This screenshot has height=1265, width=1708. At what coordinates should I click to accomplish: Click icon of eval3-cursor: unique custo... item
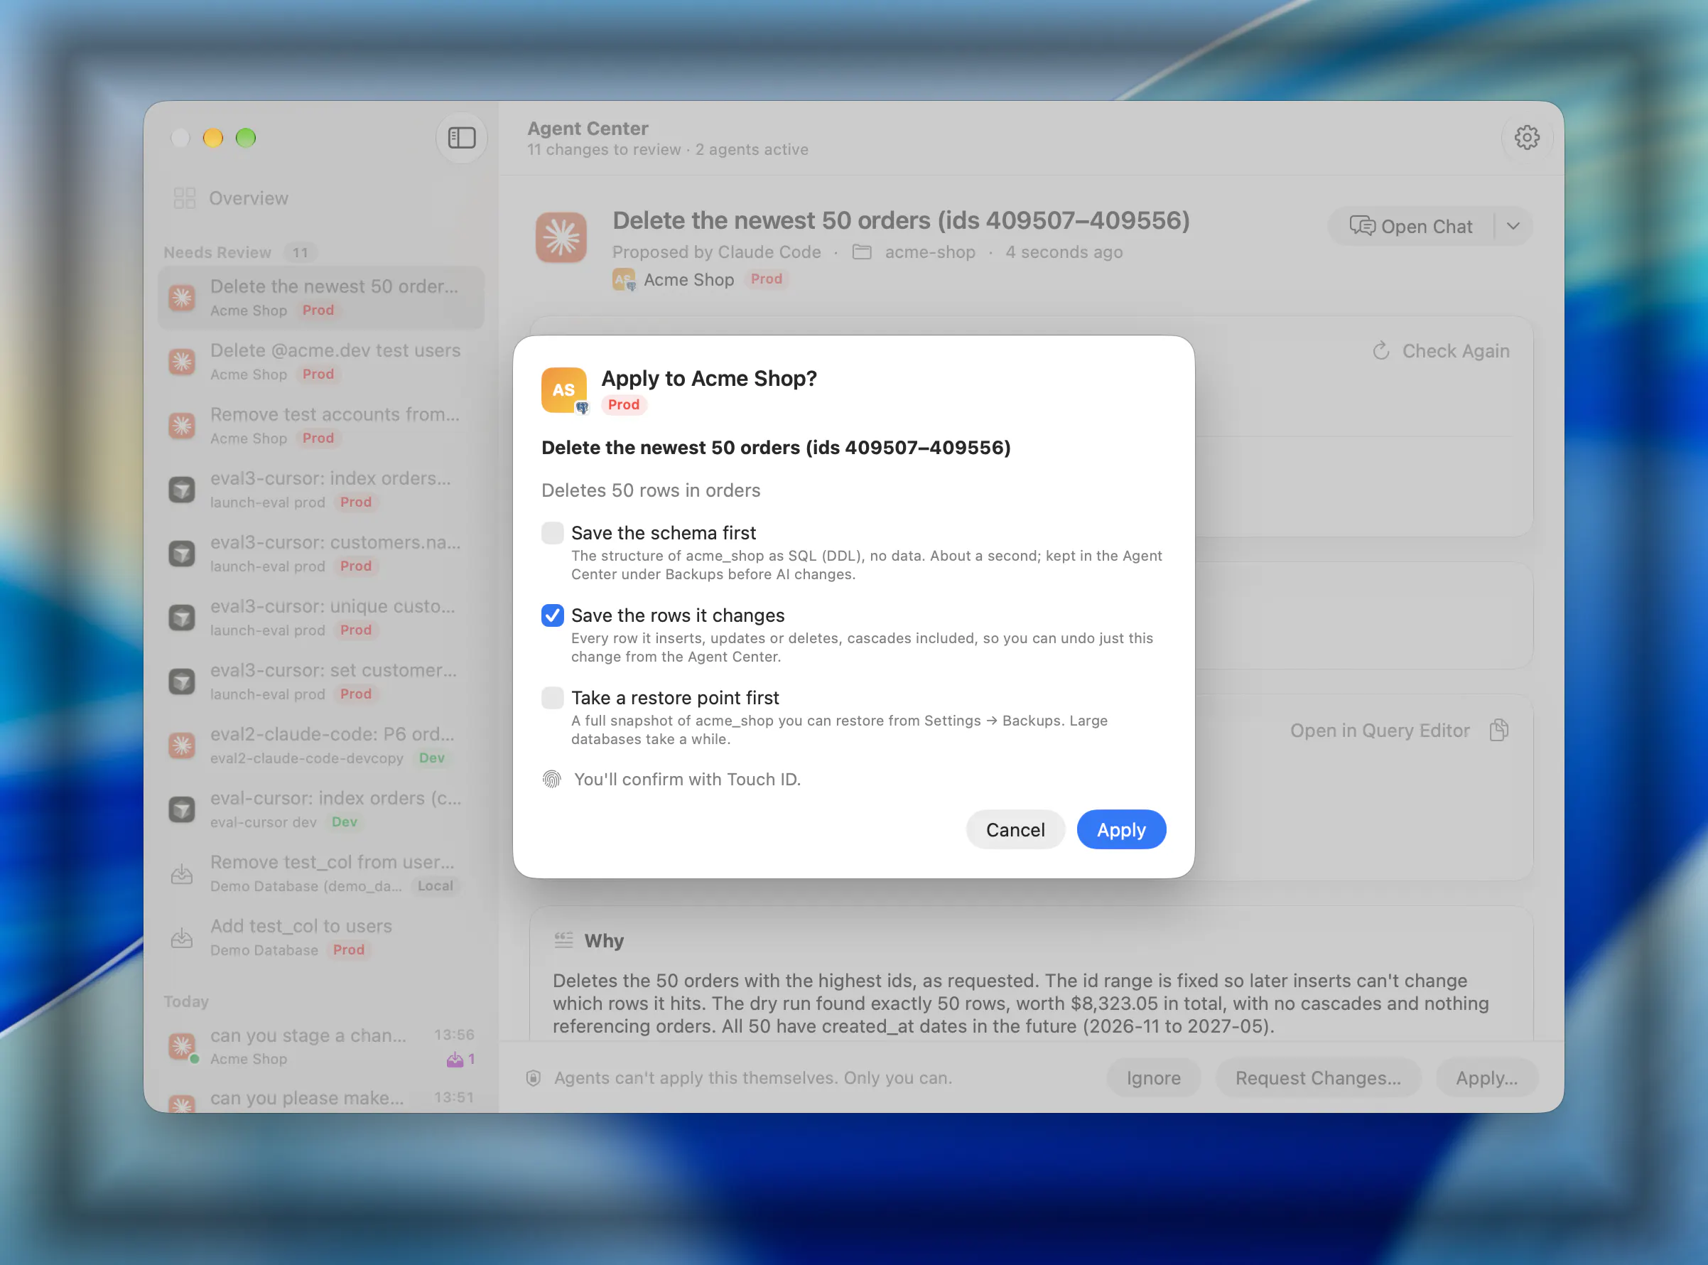click(182, 617)
